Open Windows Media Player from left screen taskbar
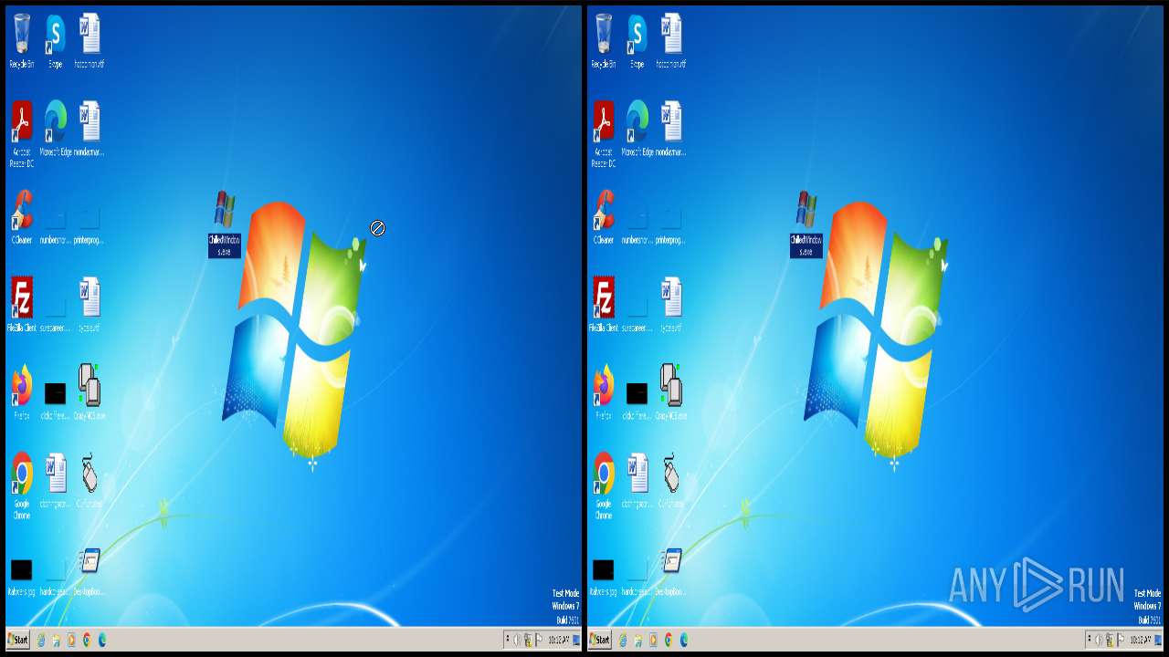1169x657 pixels. tap(71, 640)
